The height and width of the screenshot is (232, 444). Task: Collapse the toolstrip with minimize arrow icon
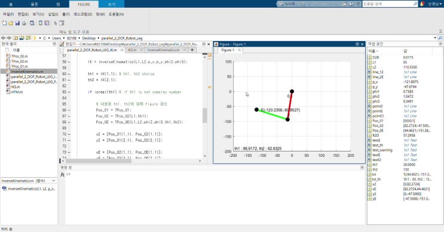point(440,32)
